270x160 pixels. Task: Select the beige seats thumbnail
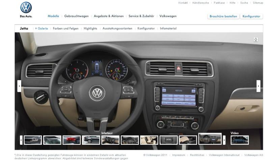tap(149, 140)
